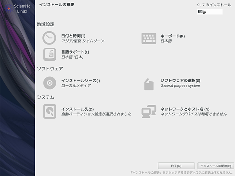
Task: Open 日付と時刻(T) settings
Action: pos(73,36)
